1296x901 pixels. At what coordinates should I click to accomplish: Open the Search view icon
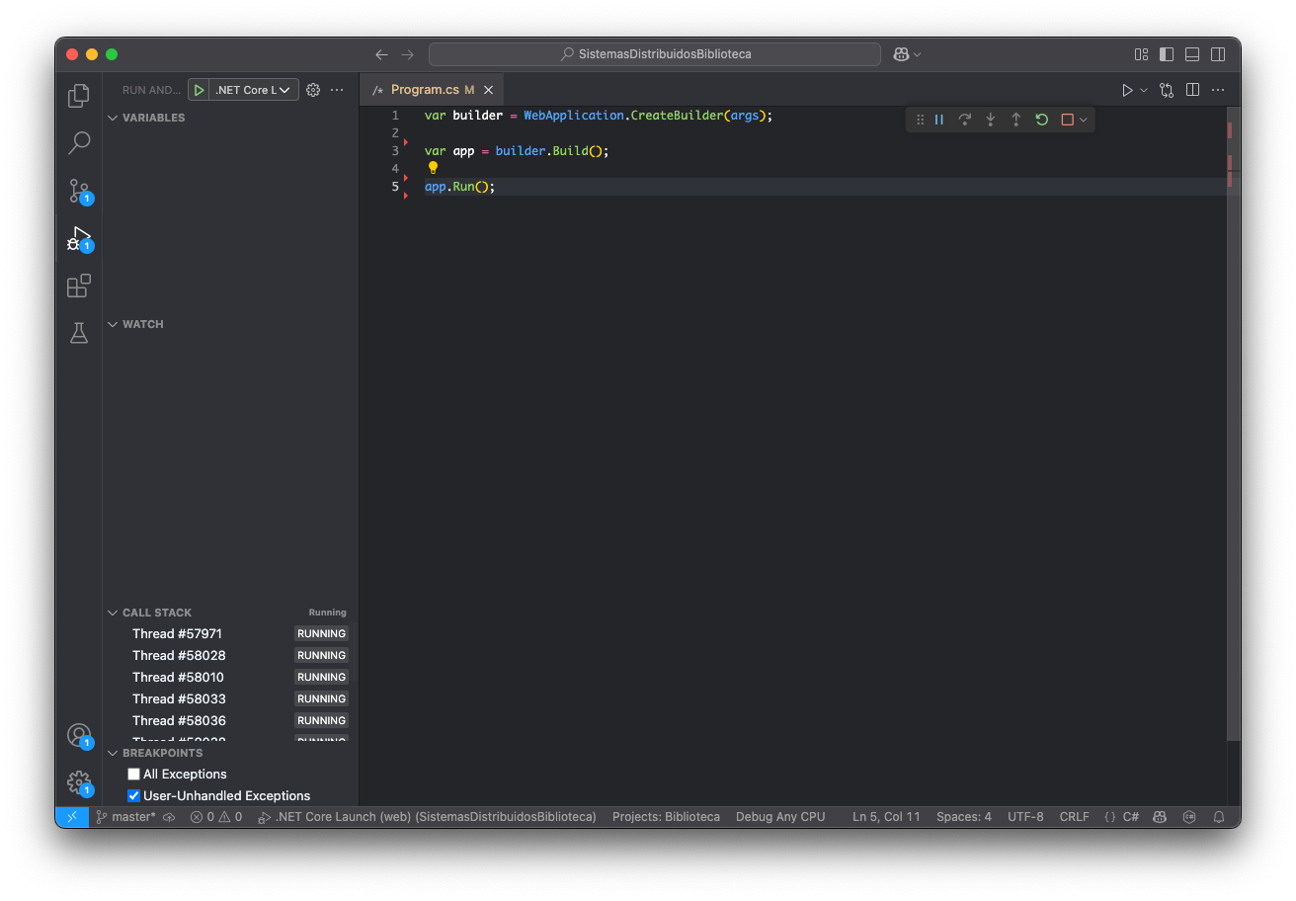click(79, 143)
